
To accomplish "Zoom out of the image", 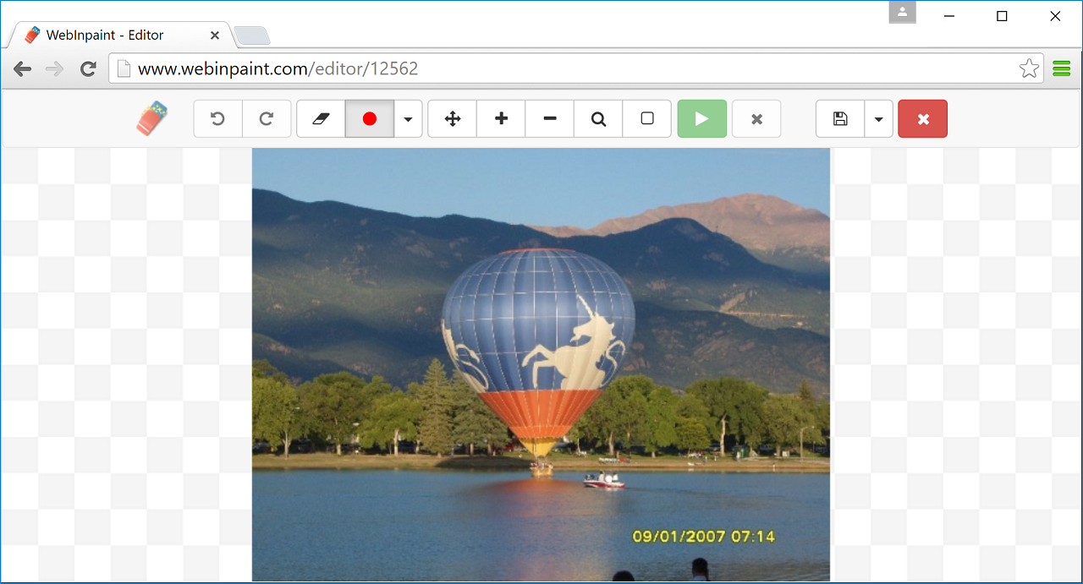I will click(x=549, y=118).
